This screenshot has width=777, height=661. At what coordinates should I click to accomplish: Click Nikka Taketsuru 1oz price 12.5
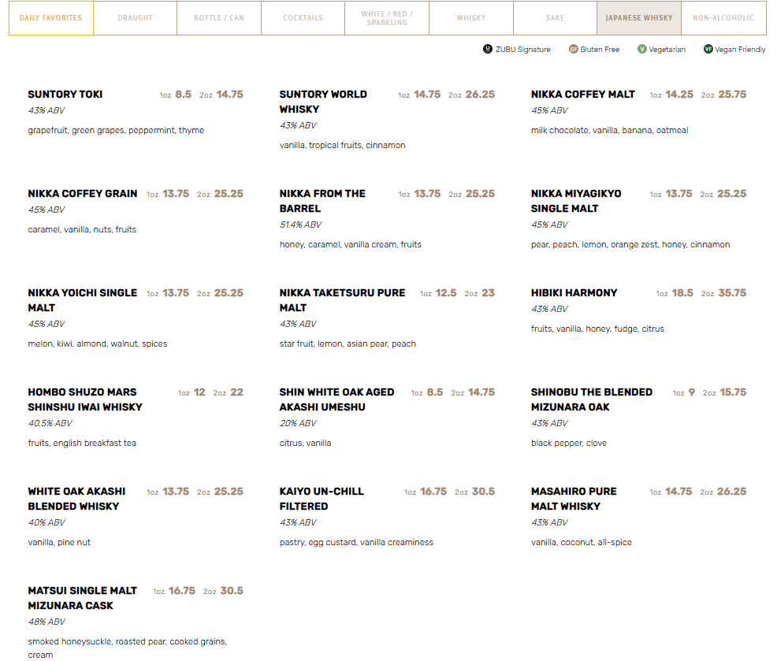(446, 293)
